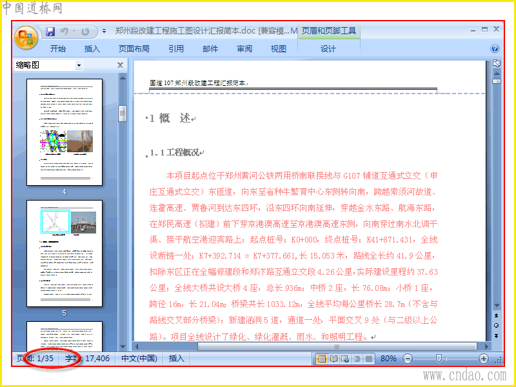This screenshot has width=516, height=387.
Task: Open Word help question mark icon
Action: click(x=495, y=49)
